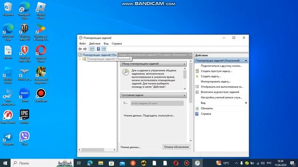This screenshot has height=167, width=298.
Task: Toggle the console tree toolbar icon
Action: coord(92,49)
